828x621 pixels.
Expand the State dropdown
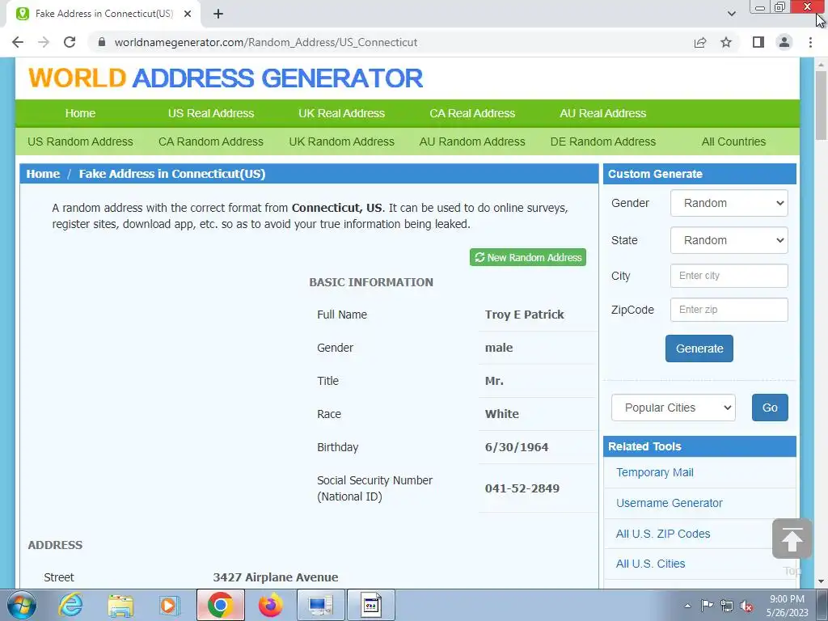[x=729, y=240]
